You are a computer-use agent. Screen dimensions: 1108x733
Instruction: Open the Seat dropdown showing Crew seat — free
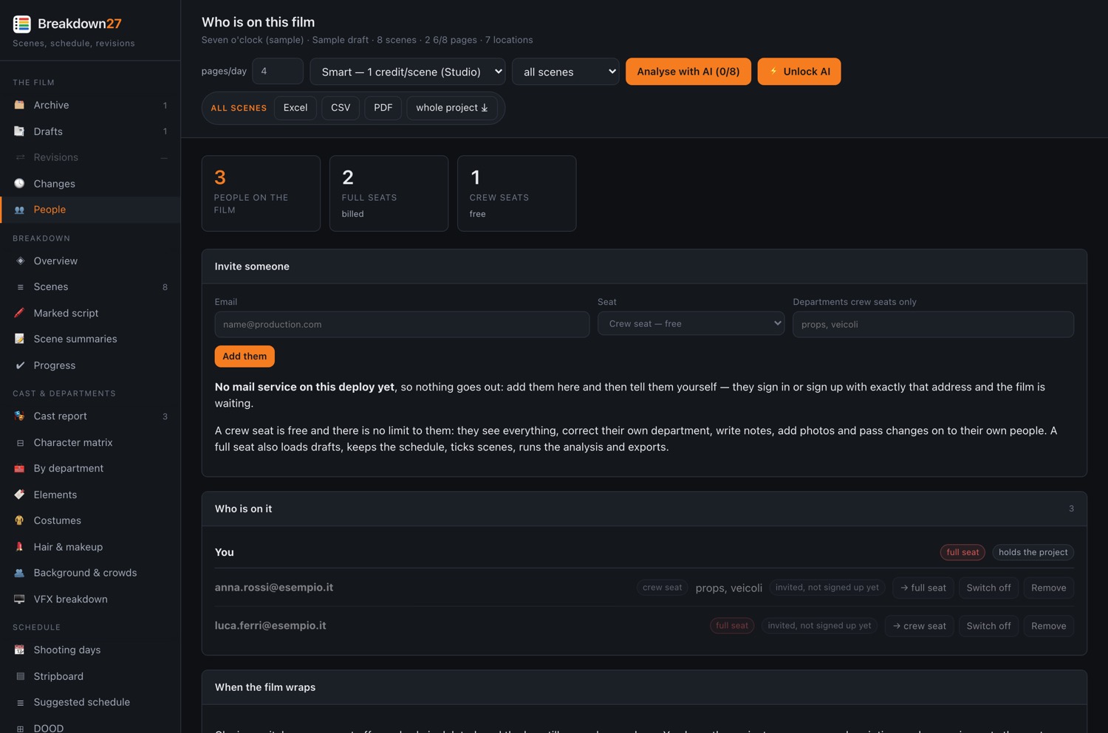click(691, 324)
